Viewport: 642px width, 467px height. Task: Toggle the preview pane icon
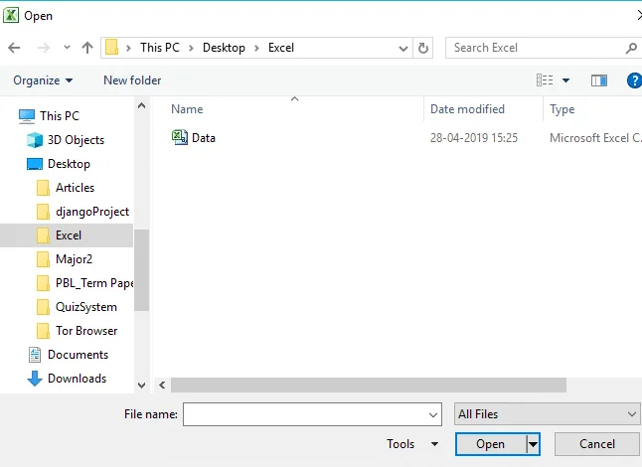click(x=599, y=80)
